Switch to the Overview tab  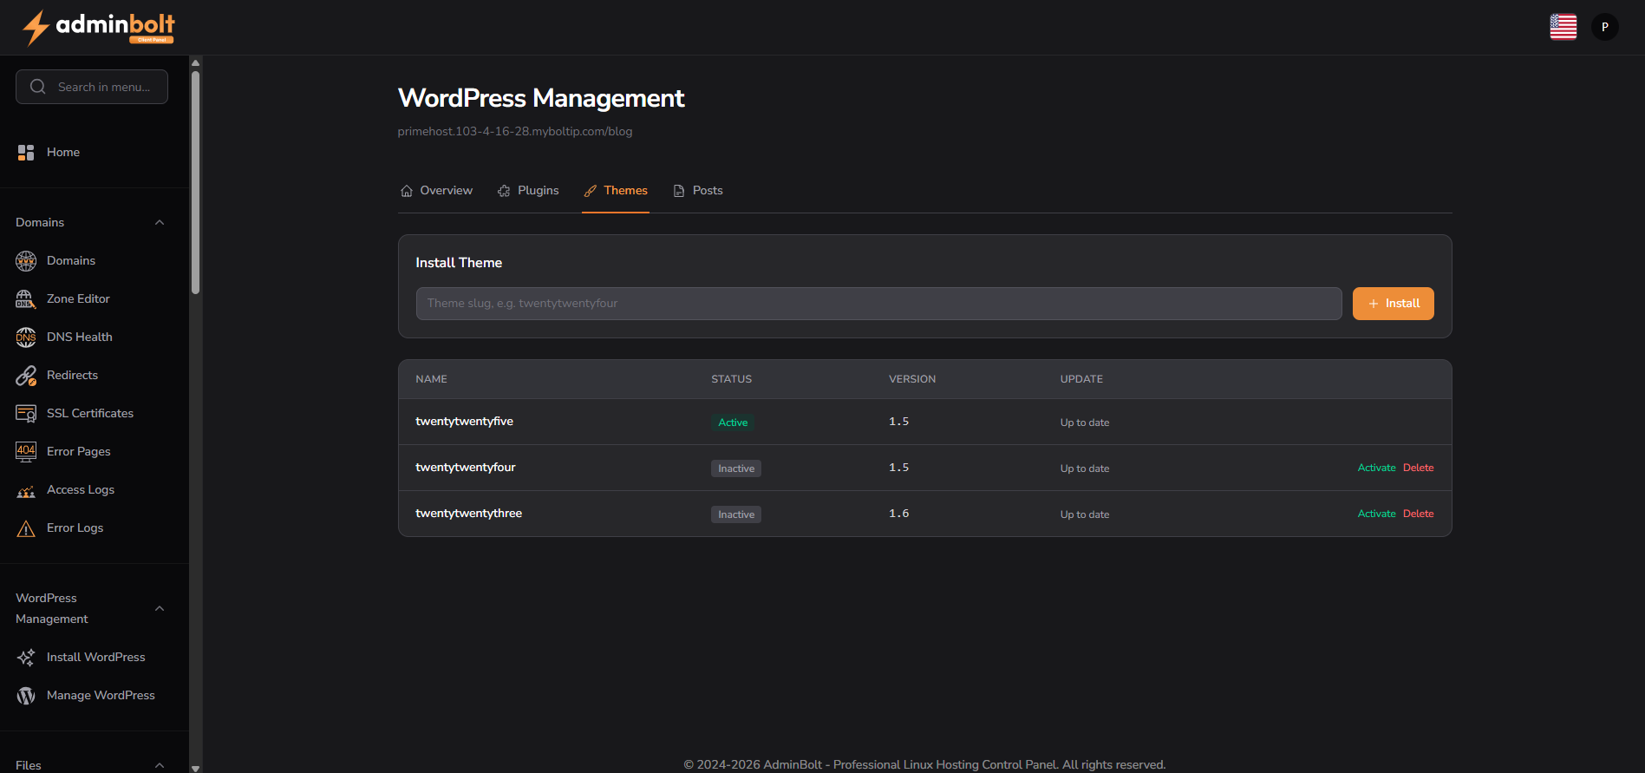click(x=436, y=191)
